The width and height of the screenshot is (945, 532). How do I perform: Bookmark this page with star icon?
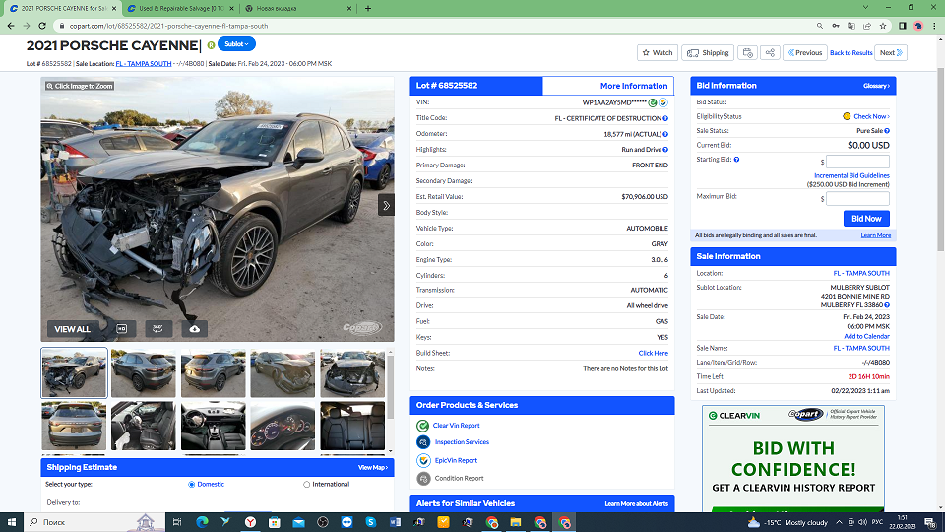click(883, 26)
